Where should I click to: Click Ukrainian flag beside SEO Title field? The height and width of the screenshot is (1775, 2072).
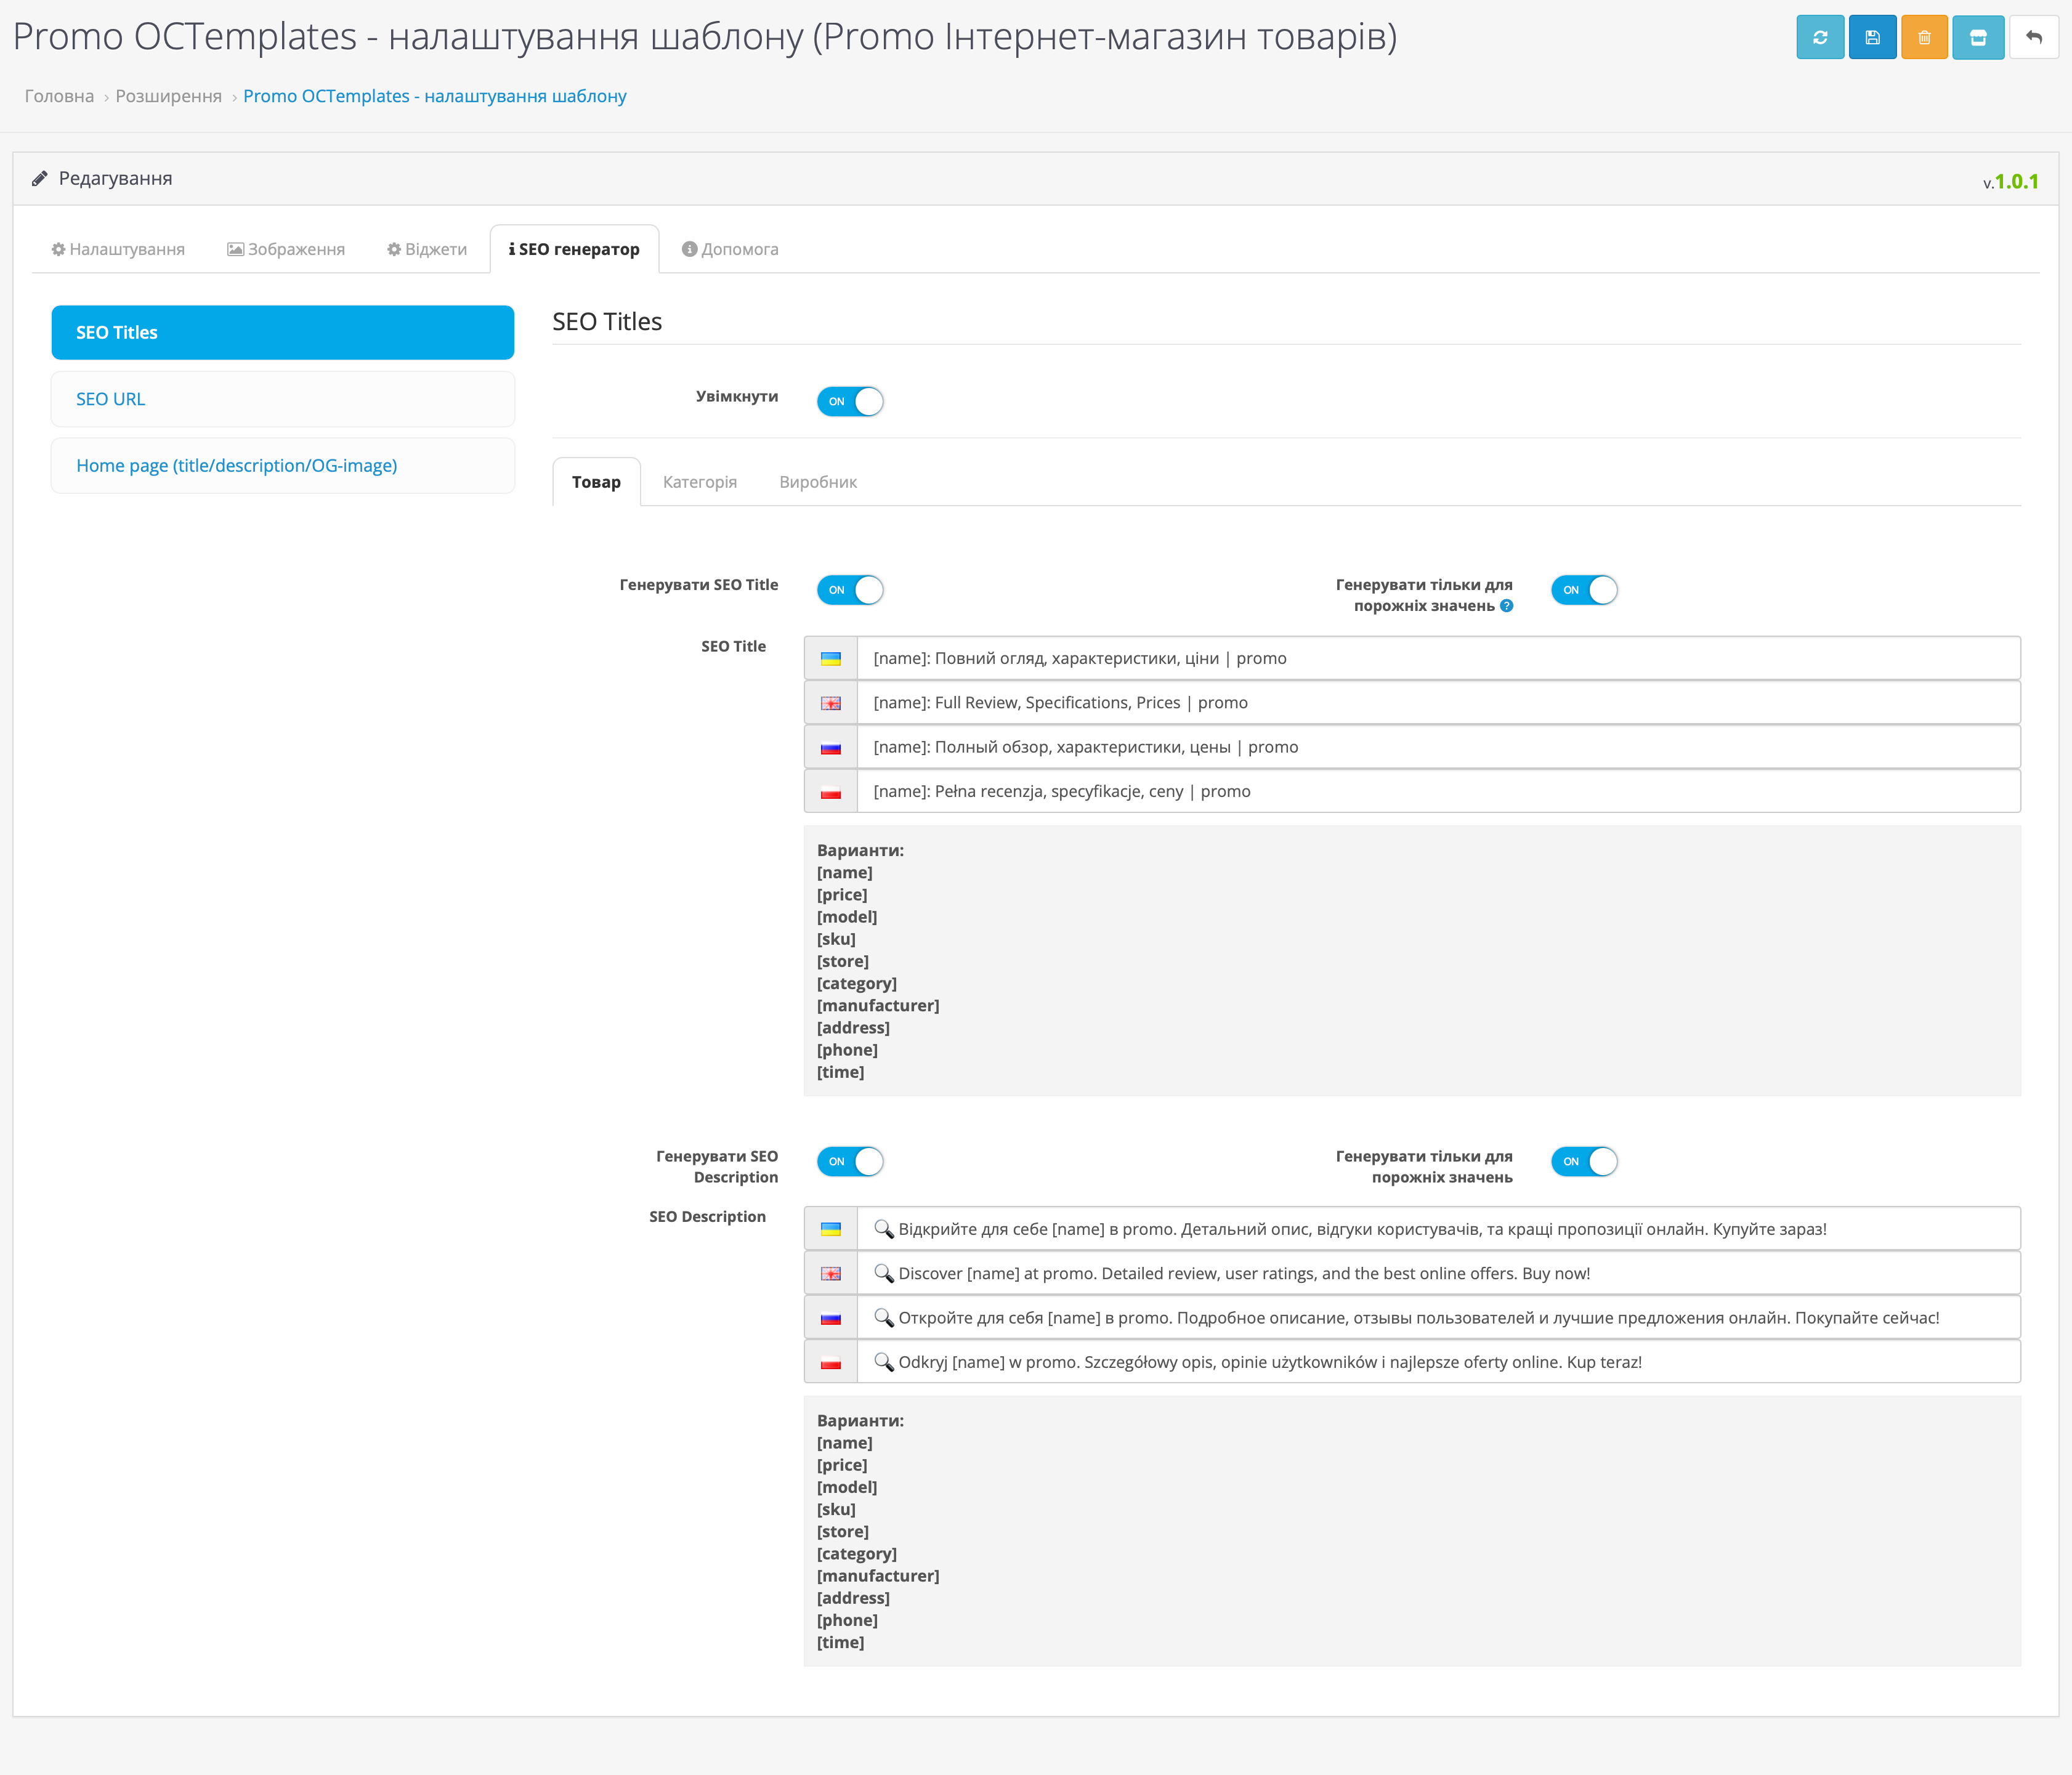point(830,659)
